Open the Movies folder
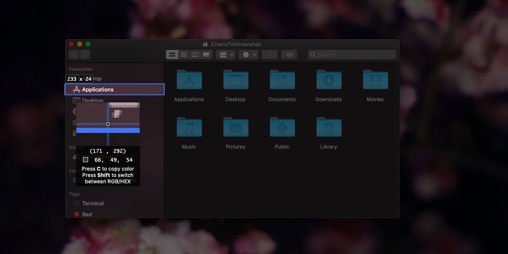The image size is (508, 254). coord(375,80)
